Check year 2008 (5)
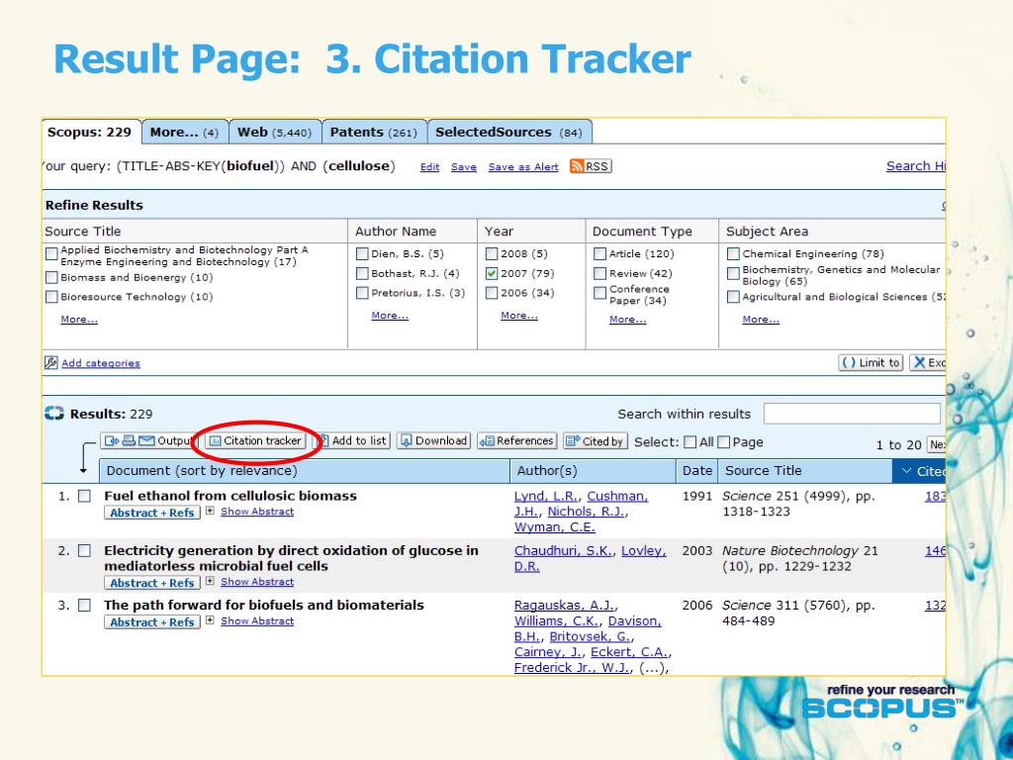1013x760 pixels. pos(492,254)
